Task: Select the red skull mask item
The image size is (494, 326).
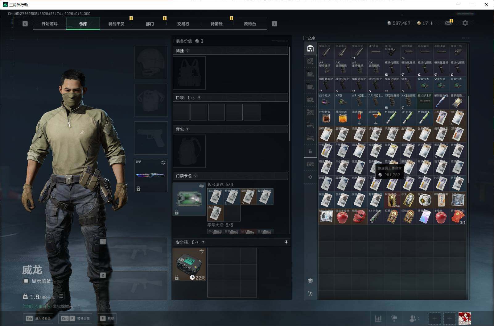Action: 359,217
